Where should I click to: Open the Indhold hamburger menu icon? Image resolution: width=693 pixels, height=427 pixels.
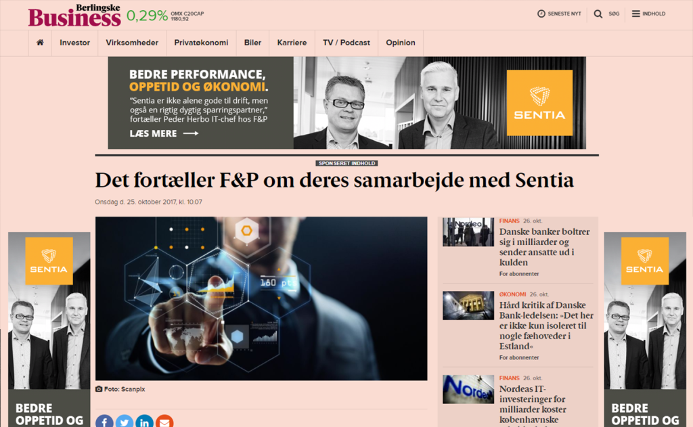pyautogui.click(x=635, y=14)
